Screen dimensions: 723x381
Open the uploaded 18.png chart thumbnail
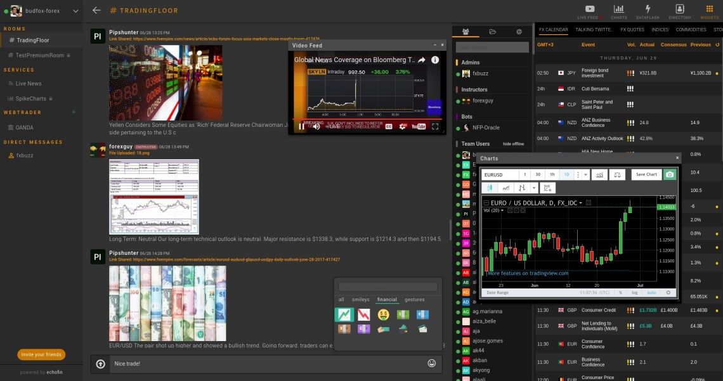tap(154, 197)
